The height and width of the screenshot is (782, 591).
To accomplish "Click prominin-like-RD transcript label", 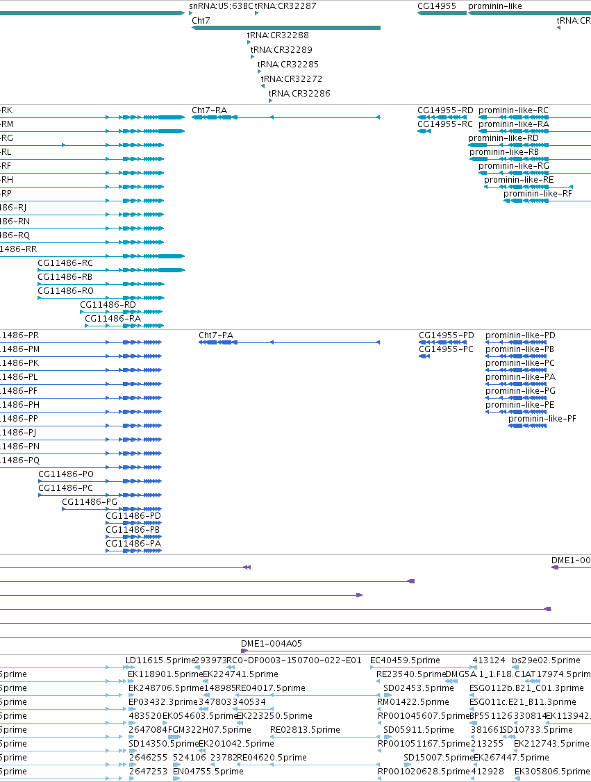I will point(503,138).
